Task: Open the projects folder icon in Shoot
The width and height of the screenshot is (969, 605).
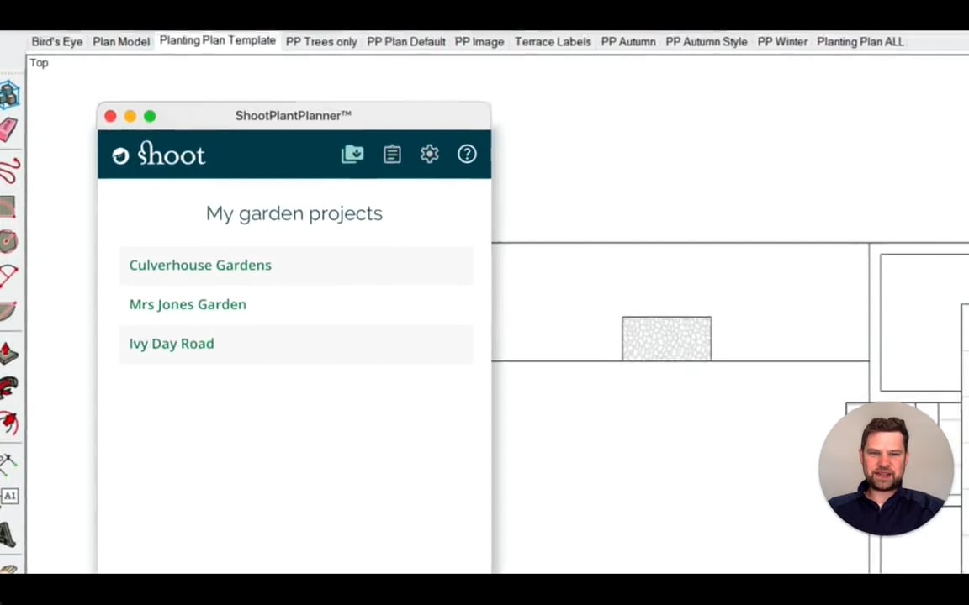Action: click(x=352, y=154)
